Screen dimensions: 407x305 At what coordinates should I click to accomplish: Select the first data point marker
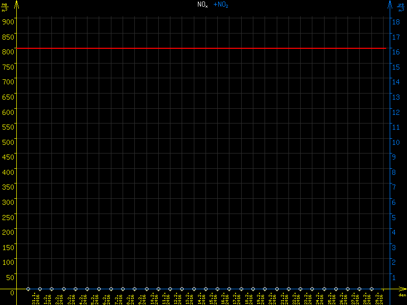(x=28, y=289)
